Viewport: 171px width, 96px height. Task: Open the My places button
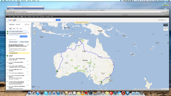pyautogui.click(x=18, y=24)
